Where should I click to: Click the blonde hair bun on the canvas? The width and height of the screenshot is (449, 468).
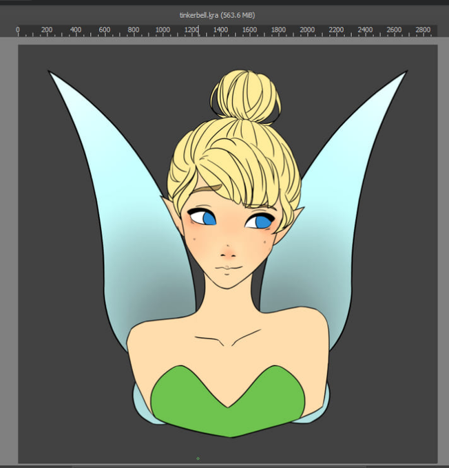pyautogui.click(x=246, y=96)
